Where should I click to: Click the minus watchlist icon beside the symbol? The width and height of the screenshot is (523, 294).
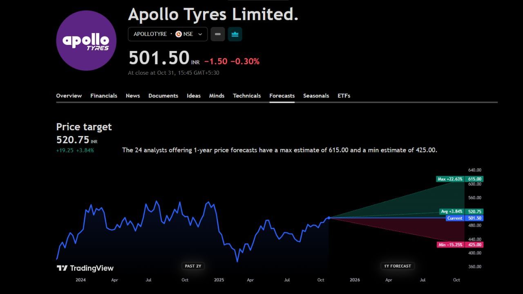point(217,34)
